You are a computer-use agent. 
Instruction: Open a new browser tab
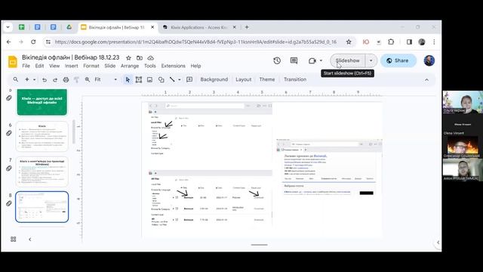[x=247, y=27]
